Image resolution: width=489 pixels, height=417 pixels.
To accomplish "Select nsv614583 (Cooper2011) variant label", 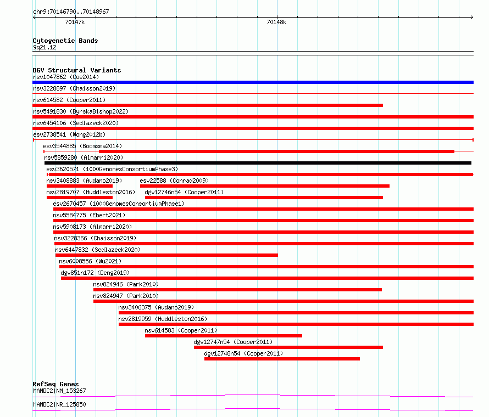I will [x=181, y=330].
